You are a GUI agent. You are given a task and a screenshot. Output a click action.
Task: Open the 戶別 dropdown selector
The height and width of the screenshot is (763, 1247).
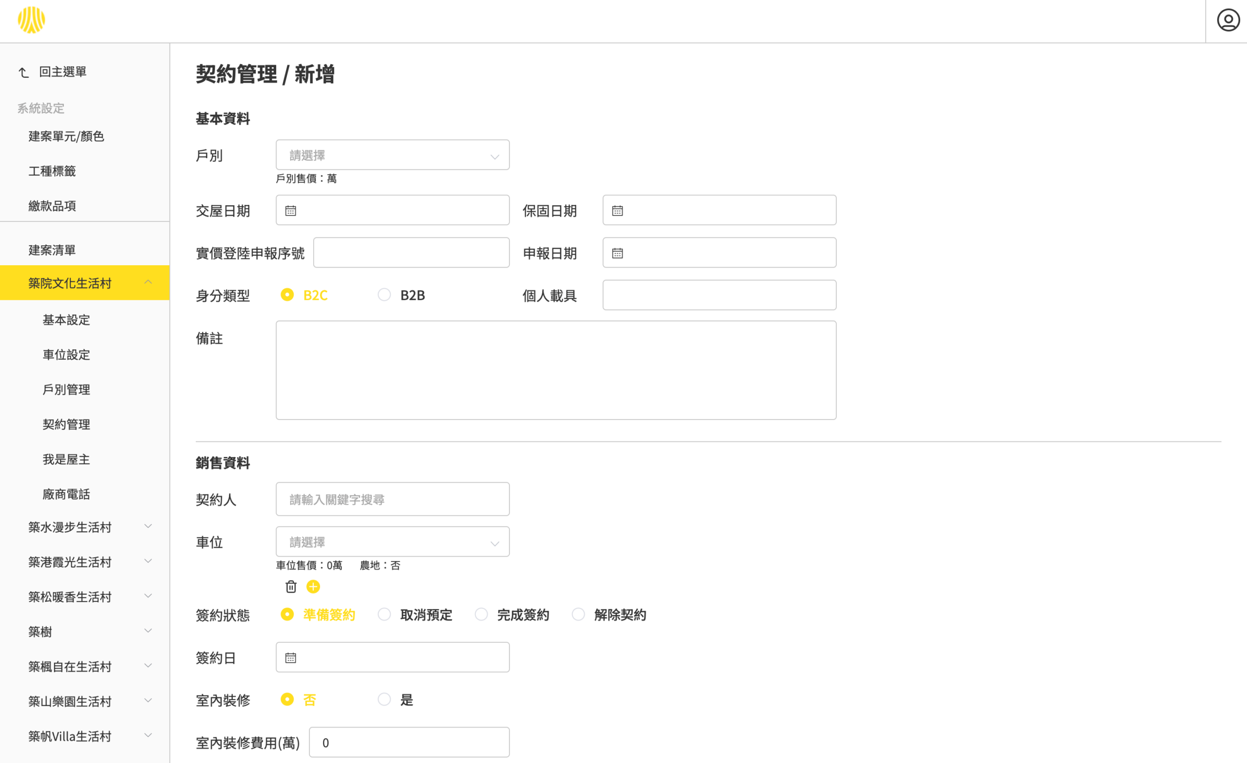click(x=392, y=155)
